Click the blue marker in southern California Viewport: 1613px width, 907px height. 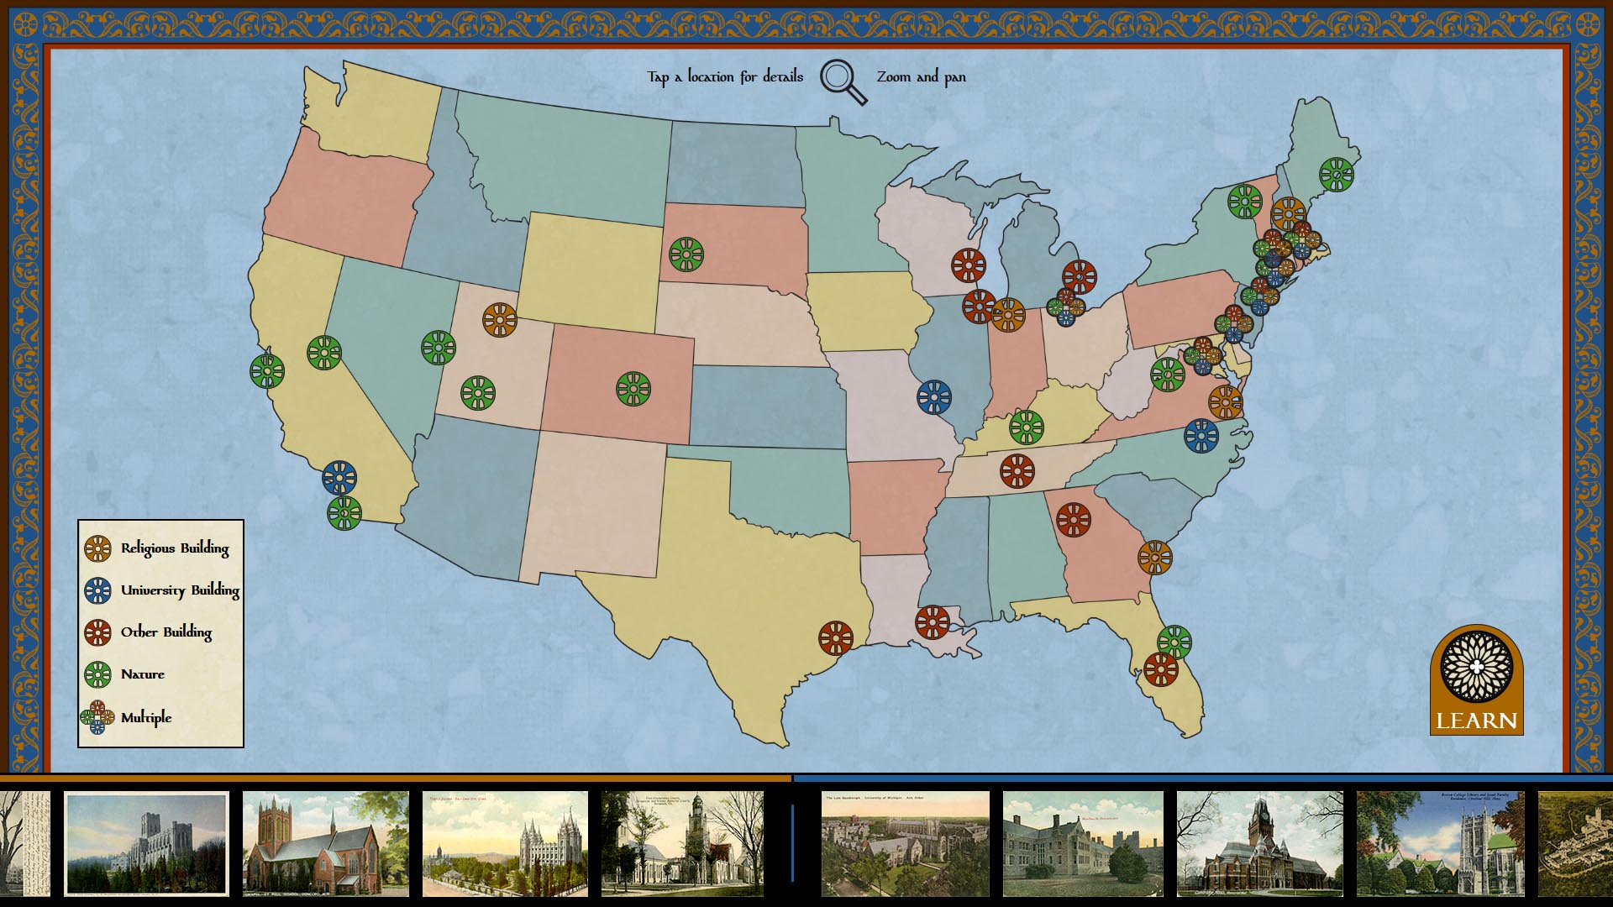point(339,477)
